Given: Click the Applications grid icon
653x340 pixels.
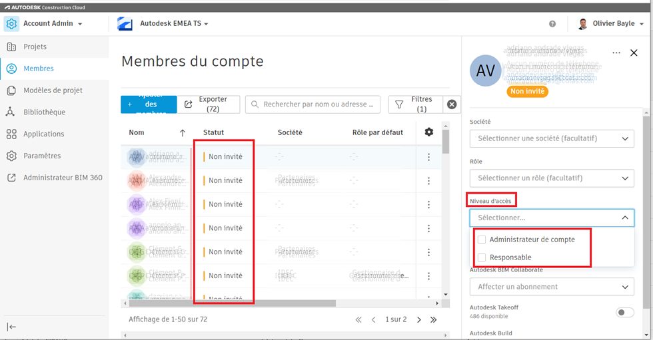Looking at the screenshot, I should pos(12,134).
